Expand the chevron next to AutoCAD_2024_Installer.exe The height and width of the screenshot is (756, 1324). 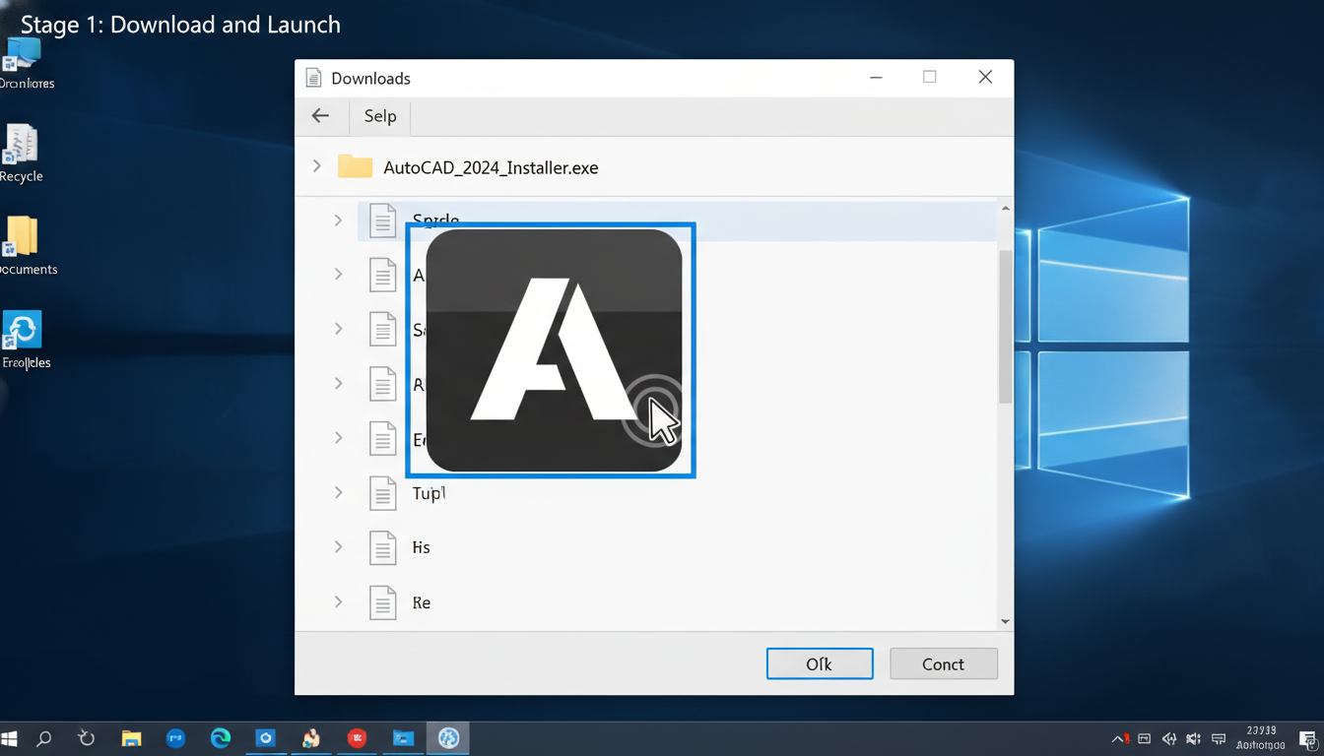[316, 166]
